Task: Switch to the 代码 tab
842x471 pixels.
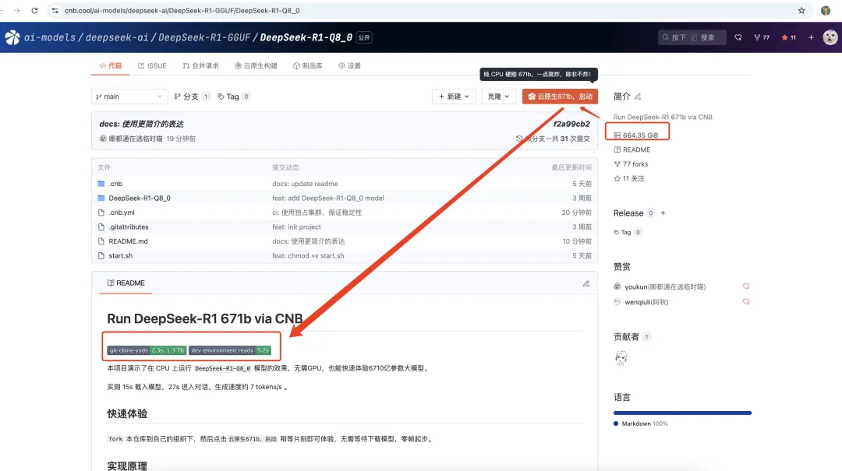Action: (111, 65)
